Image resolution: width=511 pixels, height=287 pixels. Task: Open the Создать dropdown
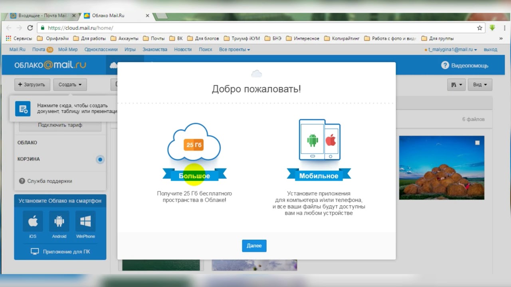pos(70,85)
